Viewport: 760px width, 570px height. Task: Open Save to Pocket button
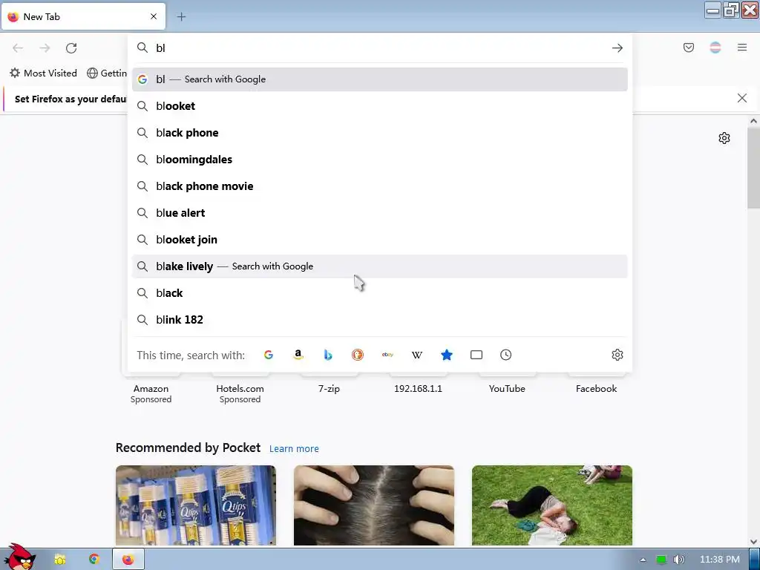pyautogui.click(x=688, y=47)
